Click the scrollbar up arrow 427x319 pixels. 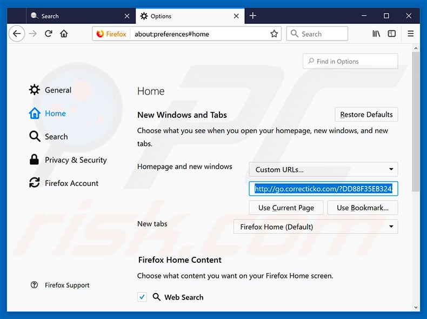pos(416,48)
